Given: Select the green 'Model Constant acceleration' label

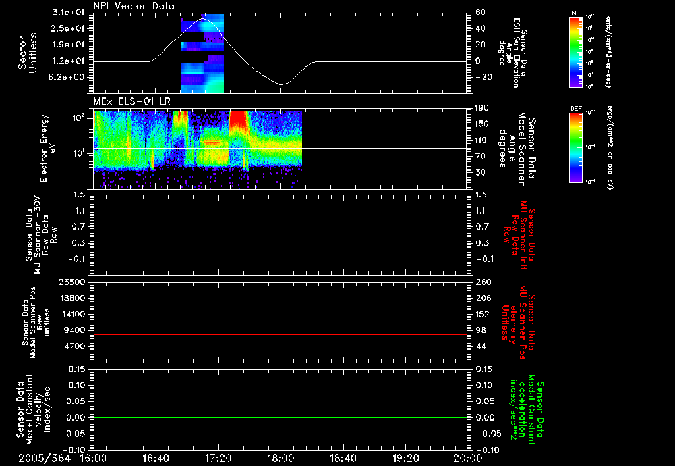Looking at the screenshot, I should coord(527,411).
